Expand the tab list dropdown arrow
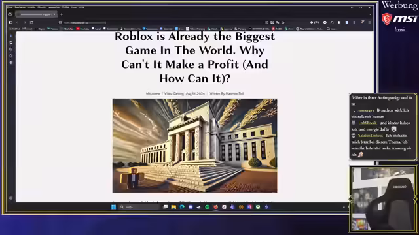 pyautogui.click(x=370, y=14)
